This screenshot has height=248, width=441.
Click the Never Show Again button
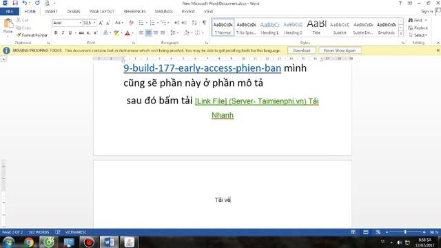point(340,50)
